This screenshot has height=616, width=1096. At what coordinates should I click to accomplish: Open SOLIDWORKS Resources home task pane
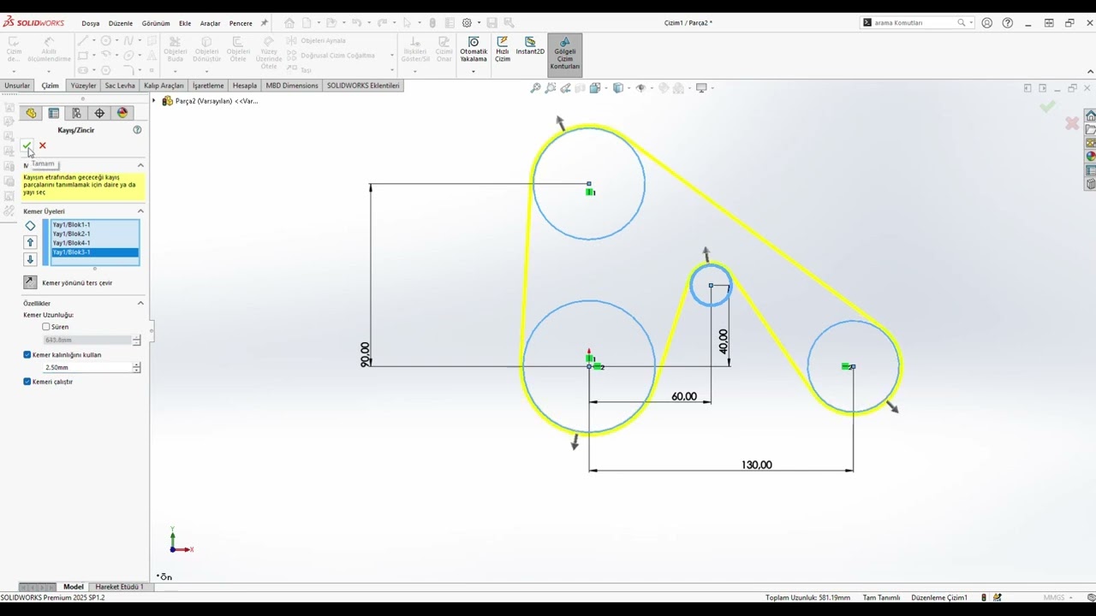tap(1090, 115)
